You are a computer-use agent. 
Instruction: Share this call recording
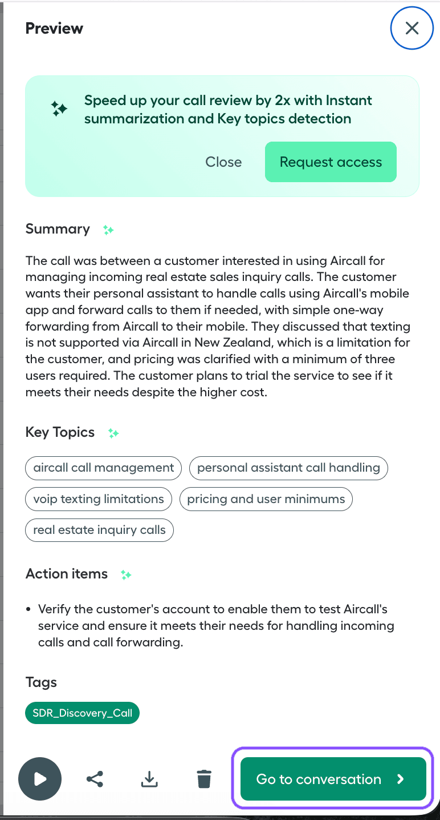[95, 779]
